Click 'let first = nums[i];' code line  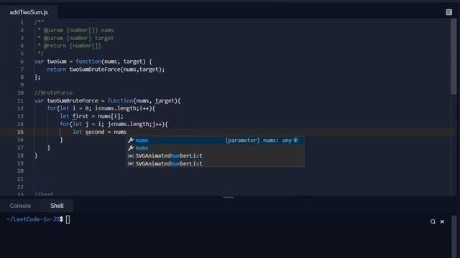pyautogui.click(x=91, y=116)
